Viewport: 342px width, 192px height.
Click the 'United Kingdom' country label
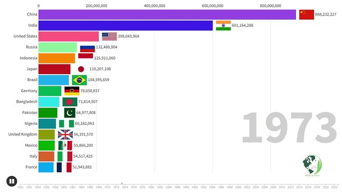(x=22, y=134)
